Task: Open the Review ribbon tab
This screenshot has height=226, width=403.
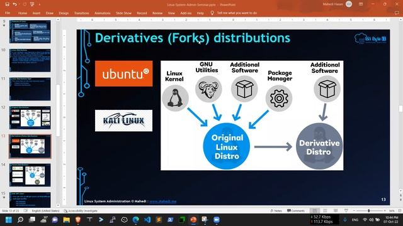Action: click(x=157, y=13)
